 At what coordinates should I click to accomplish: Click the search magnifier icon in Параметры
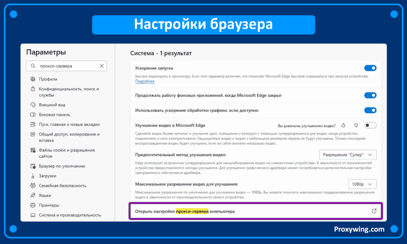click(x=33, y=66)
